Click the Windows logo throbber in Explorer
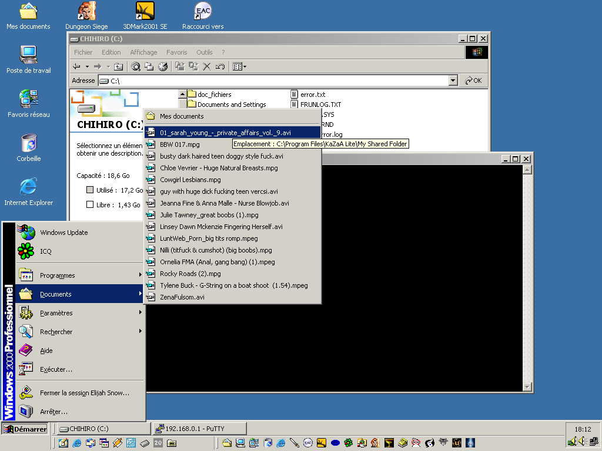The height and width of the screenshot is (451, 602). point(477,52)
